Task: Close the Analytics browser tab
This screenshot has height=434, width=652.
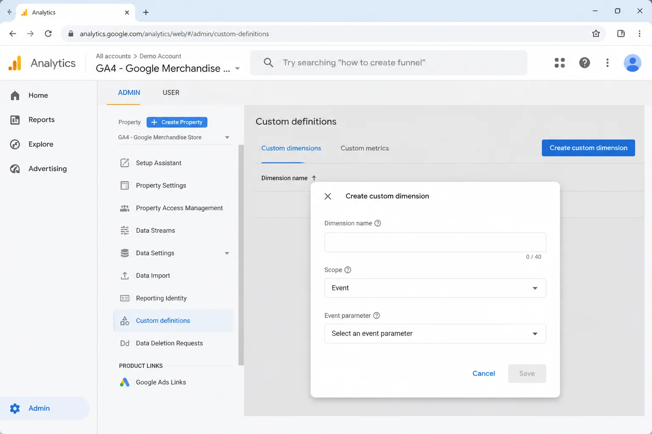Action: click(127, 13)
